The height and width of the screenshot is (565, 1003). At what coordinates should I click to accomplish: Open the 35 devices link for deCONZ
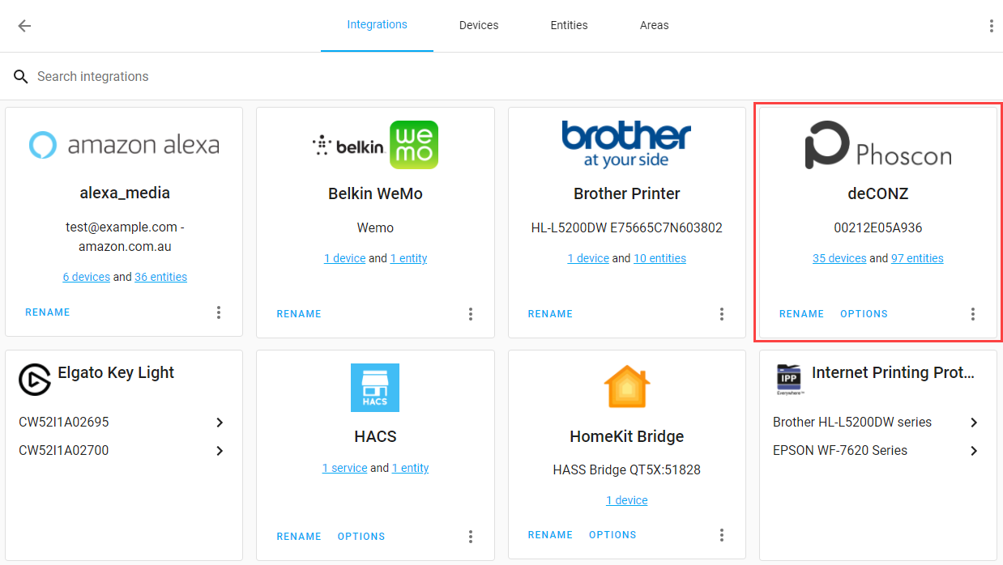tap(839, 258)
